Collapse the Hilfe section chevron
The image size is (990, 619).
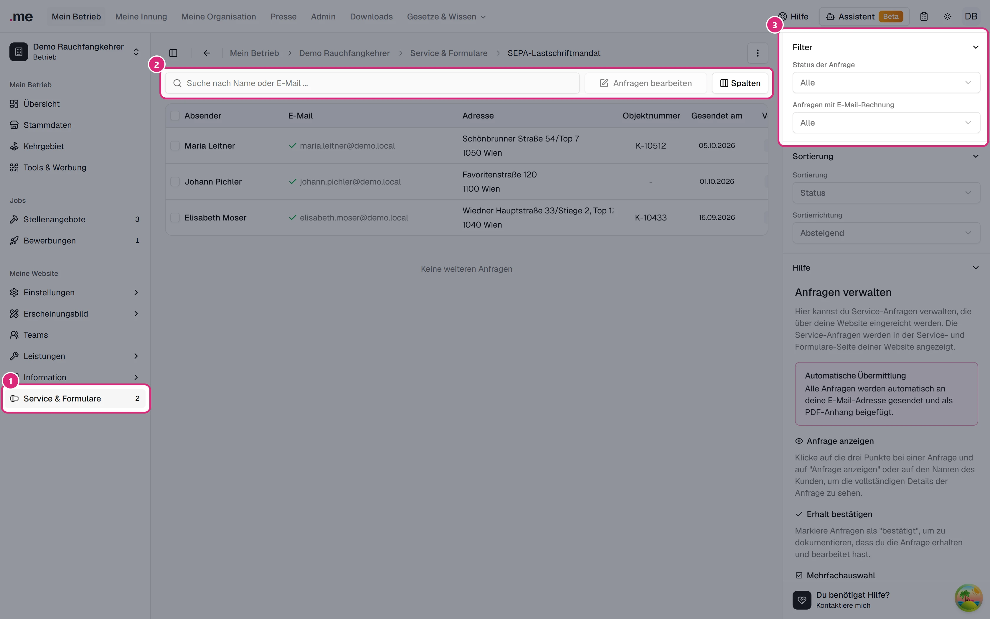(x=976, y=268)
